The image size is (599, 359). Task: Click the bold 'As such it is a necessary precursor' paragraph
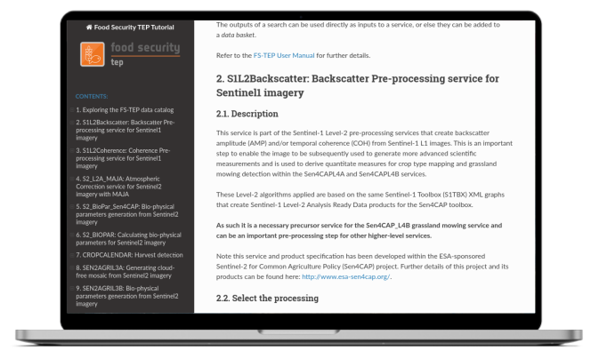(x=359, y=230)
